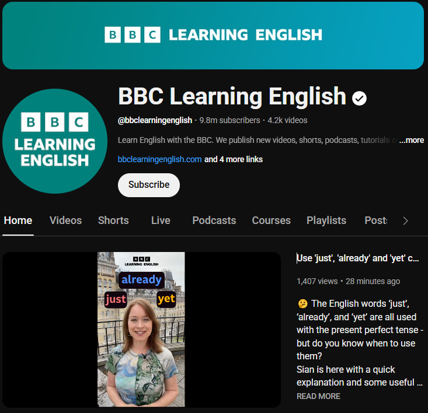Go to the Podcasts tab
Image resolution: width=428 pixels, height=413 pixels.
point(214,220)
